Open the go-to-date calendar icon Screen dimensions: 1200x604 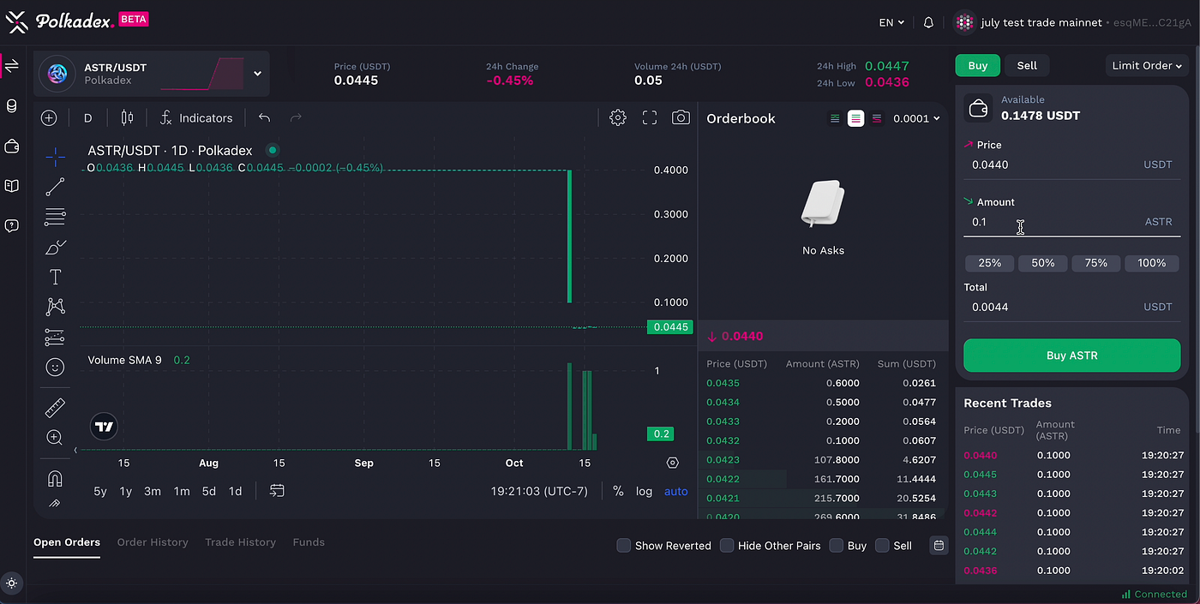[277, 491]
